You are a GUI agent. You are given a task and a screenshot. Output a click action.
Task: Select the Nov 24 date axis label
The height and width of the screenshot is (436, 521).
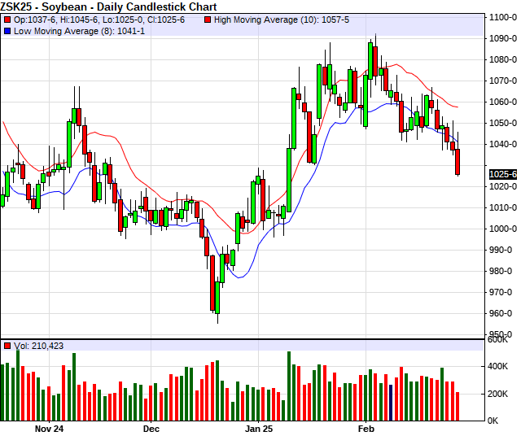coord(51,427)
